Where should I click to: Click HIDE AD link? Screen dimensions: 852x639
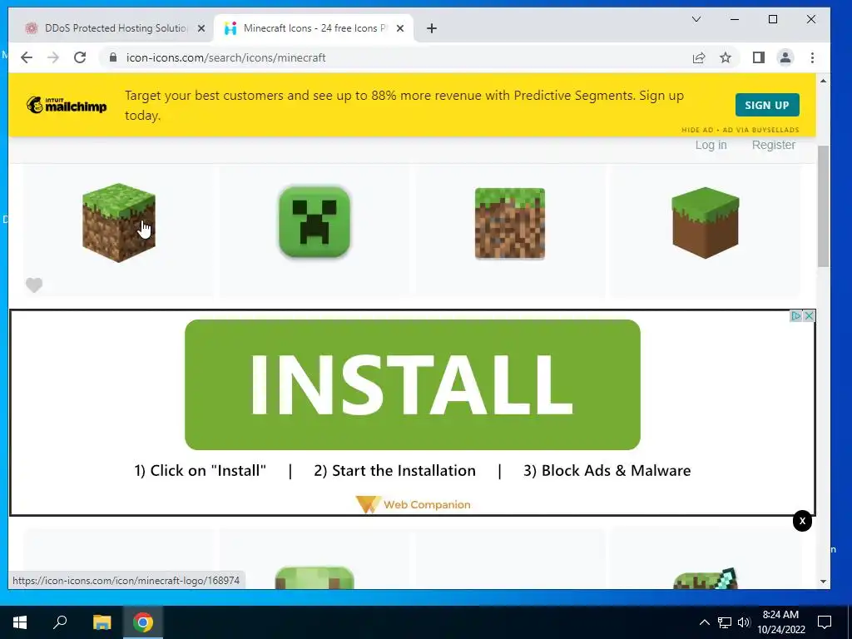point(697,130)
